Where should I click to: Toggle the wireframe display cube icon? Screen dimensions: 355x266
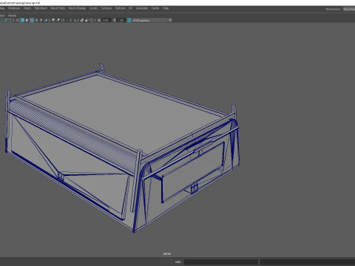18,20
